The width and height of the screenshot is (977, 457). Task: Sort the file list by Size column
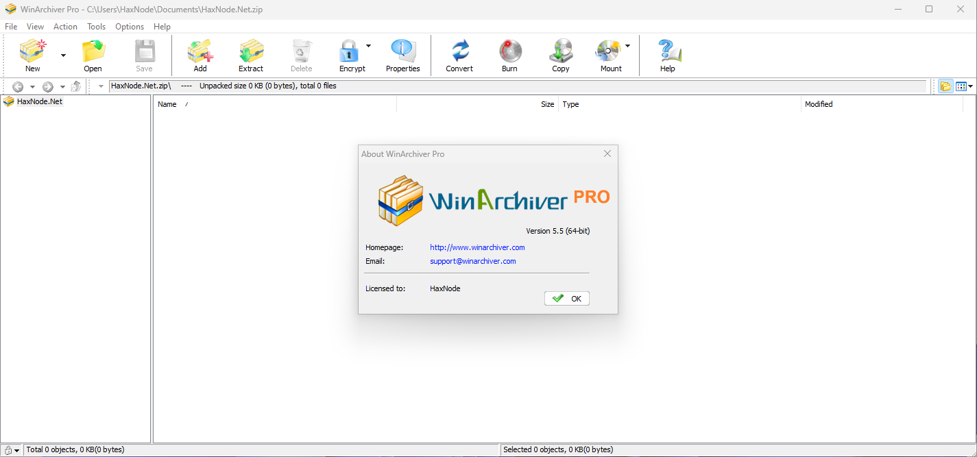tap(478, 104)
